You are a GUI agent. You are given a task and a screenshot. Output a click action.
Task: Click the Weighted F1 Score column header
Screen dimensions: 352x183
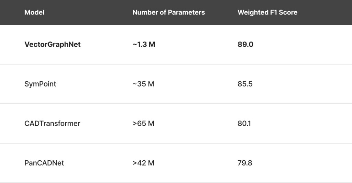(x=267, y=12)
